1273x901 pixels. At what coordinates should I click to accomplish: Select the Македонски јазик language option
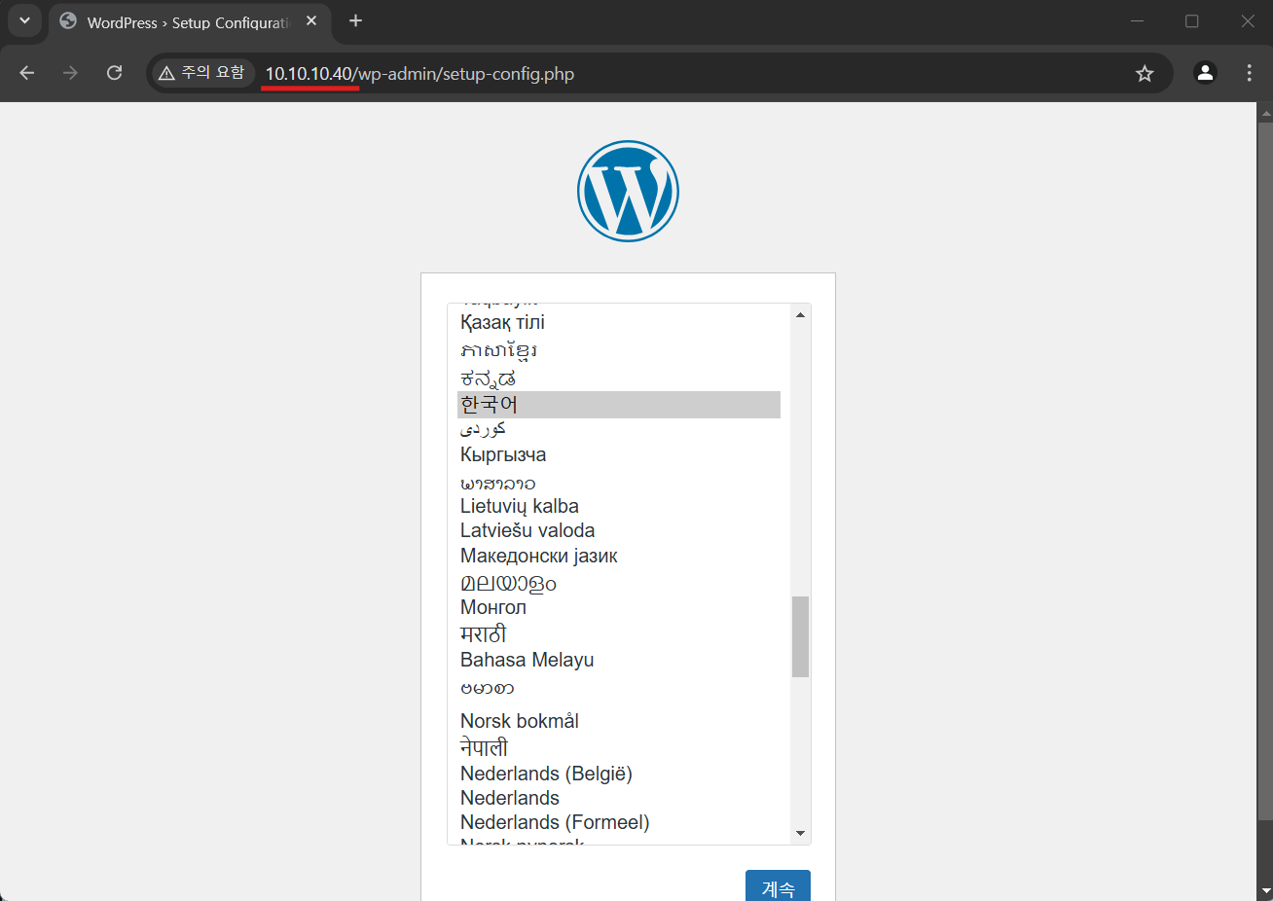click(619, 556)
